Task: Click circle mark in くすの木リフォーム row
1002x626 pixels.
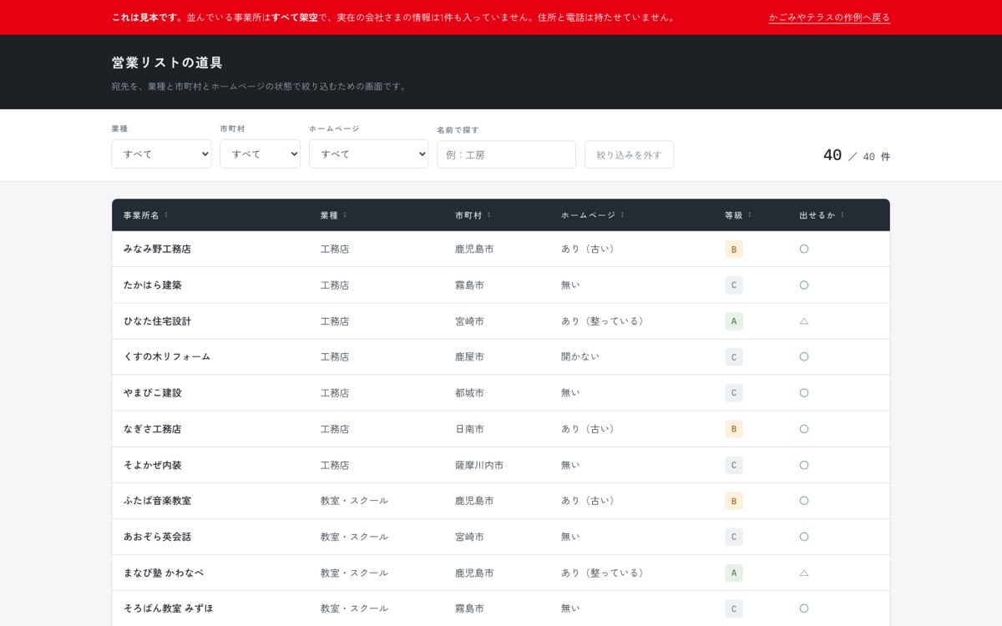Action: pyautogui.click(x=804, y=356)
